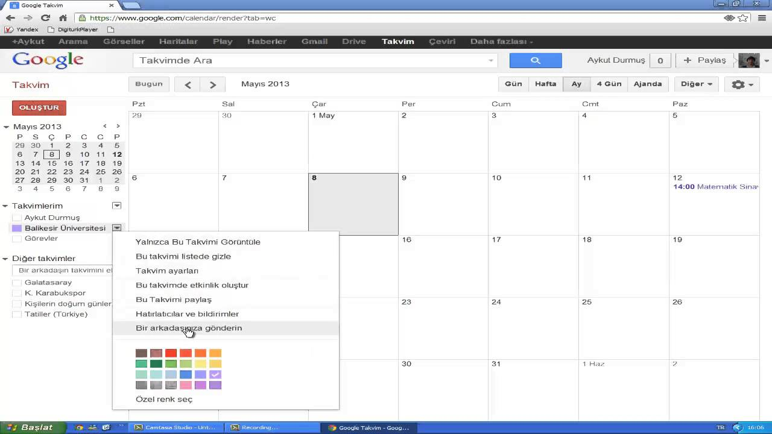
Task: Collapse the mini calendar Mayıs 2013
Action: [6, 127]
